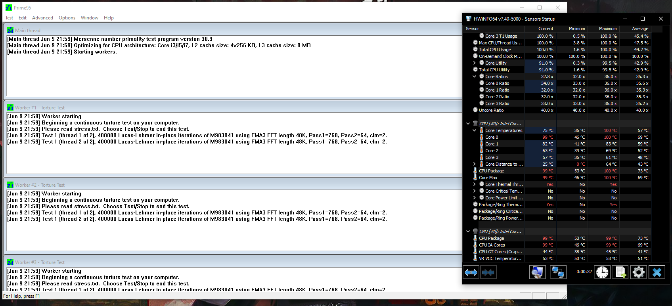Click the Worker #1 Torture Test window icon

10,107
